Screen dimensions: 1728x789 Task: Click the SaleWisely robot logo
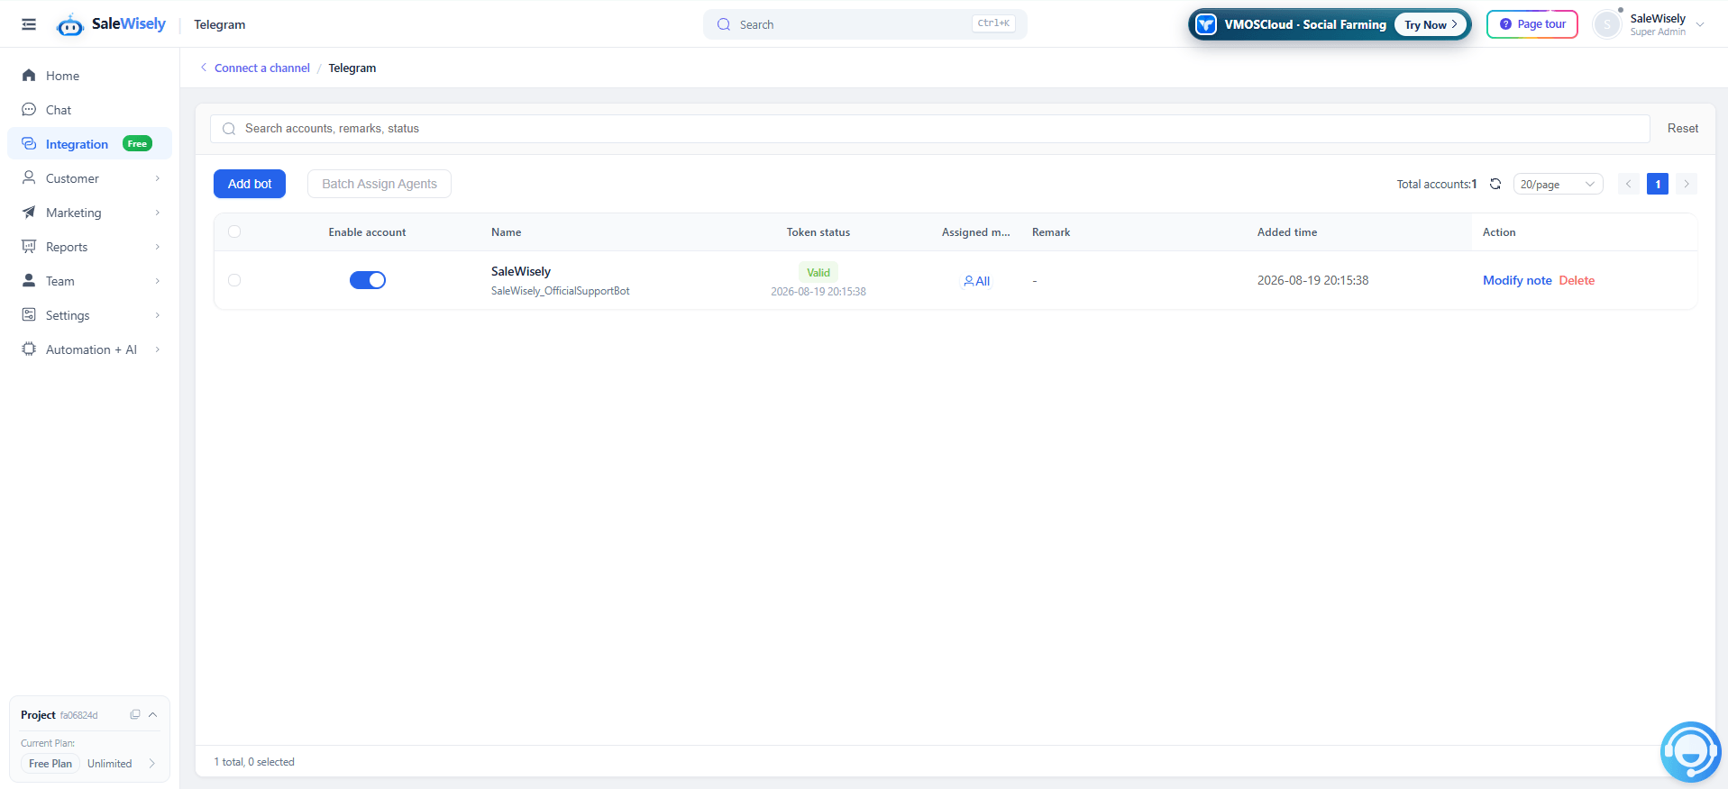(x=69, y=25)
